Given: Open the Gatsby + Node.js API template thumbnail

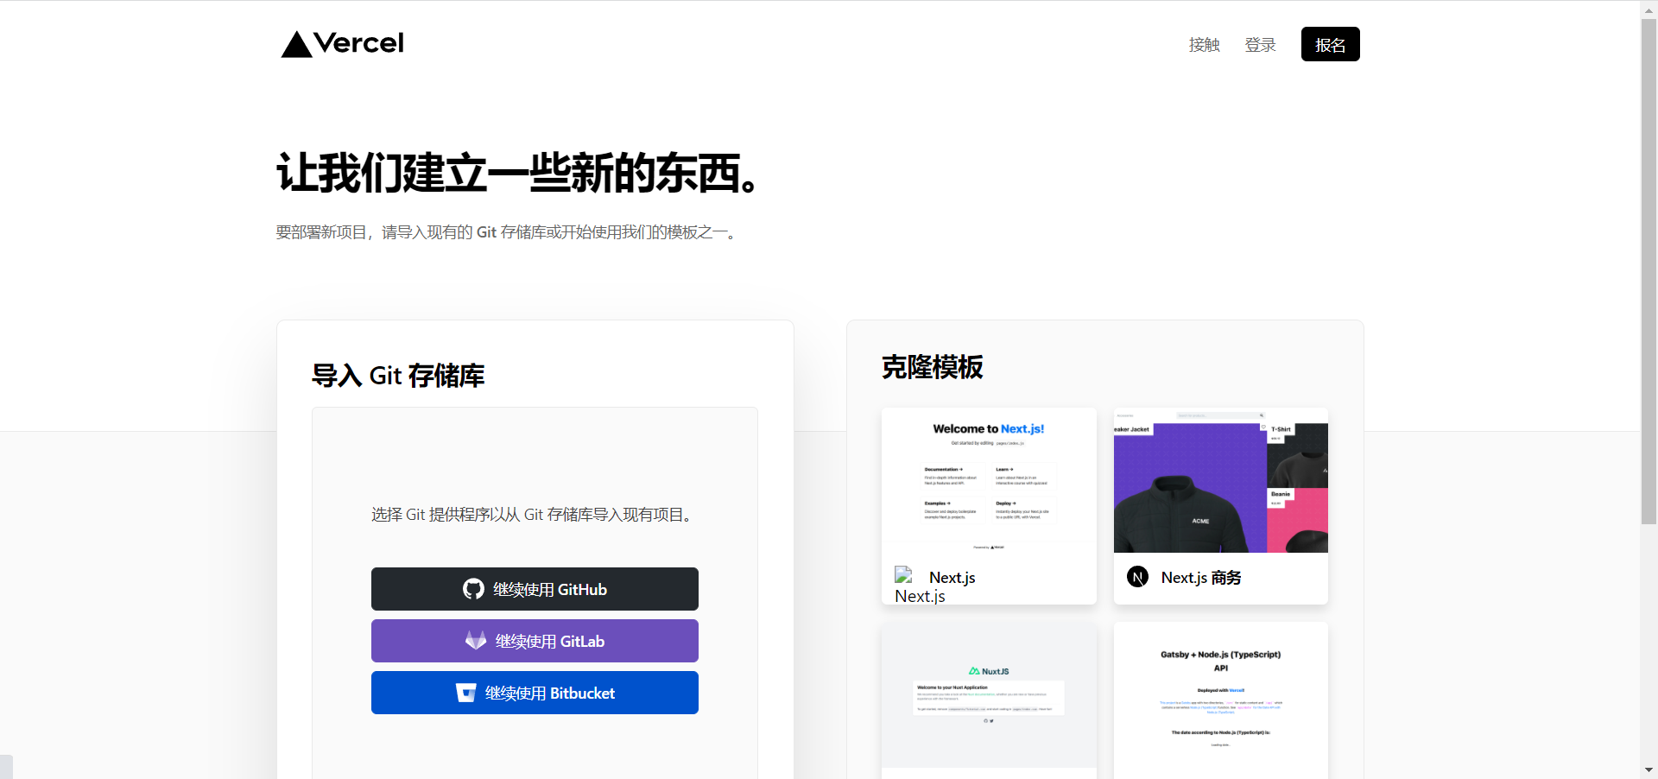Looking at the screenshot, I should (x=1221, y=700).
